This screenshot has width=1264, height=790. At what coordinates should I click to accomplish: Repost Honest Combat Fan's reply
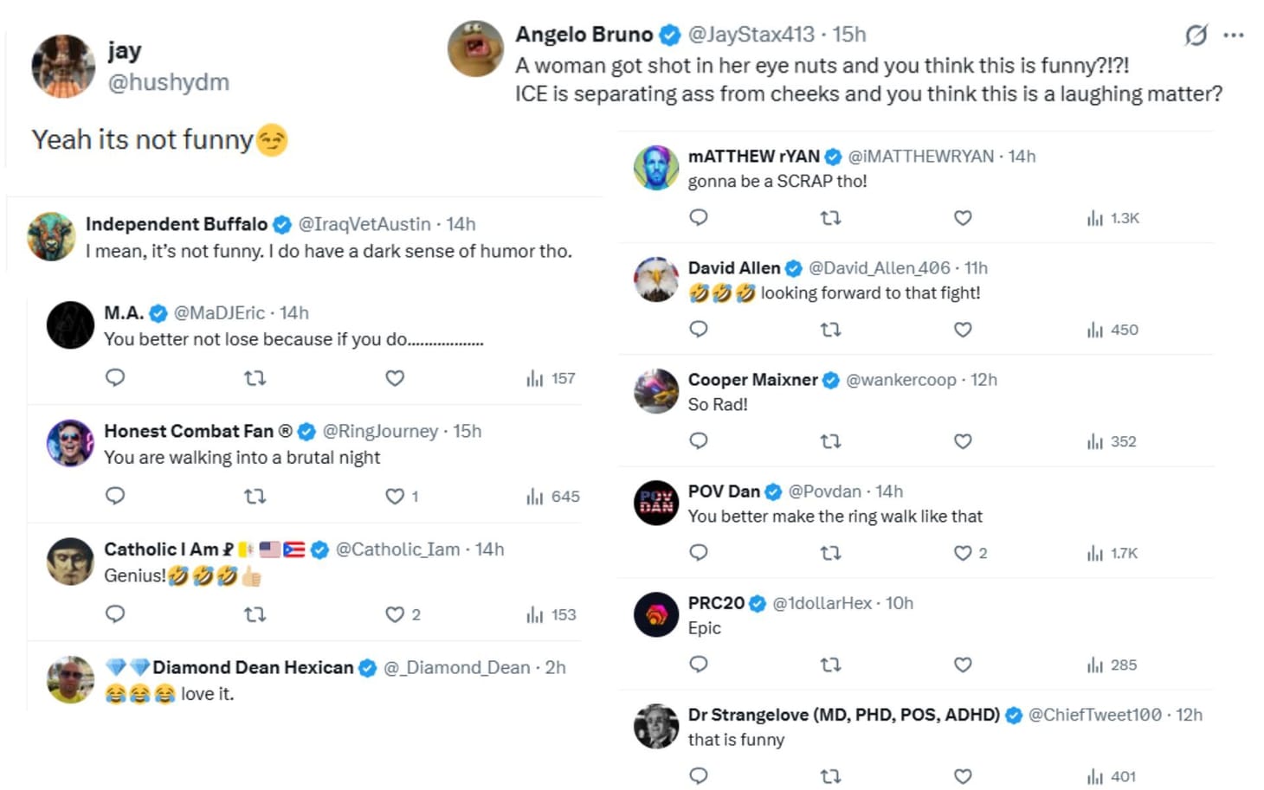coord(255,497)
